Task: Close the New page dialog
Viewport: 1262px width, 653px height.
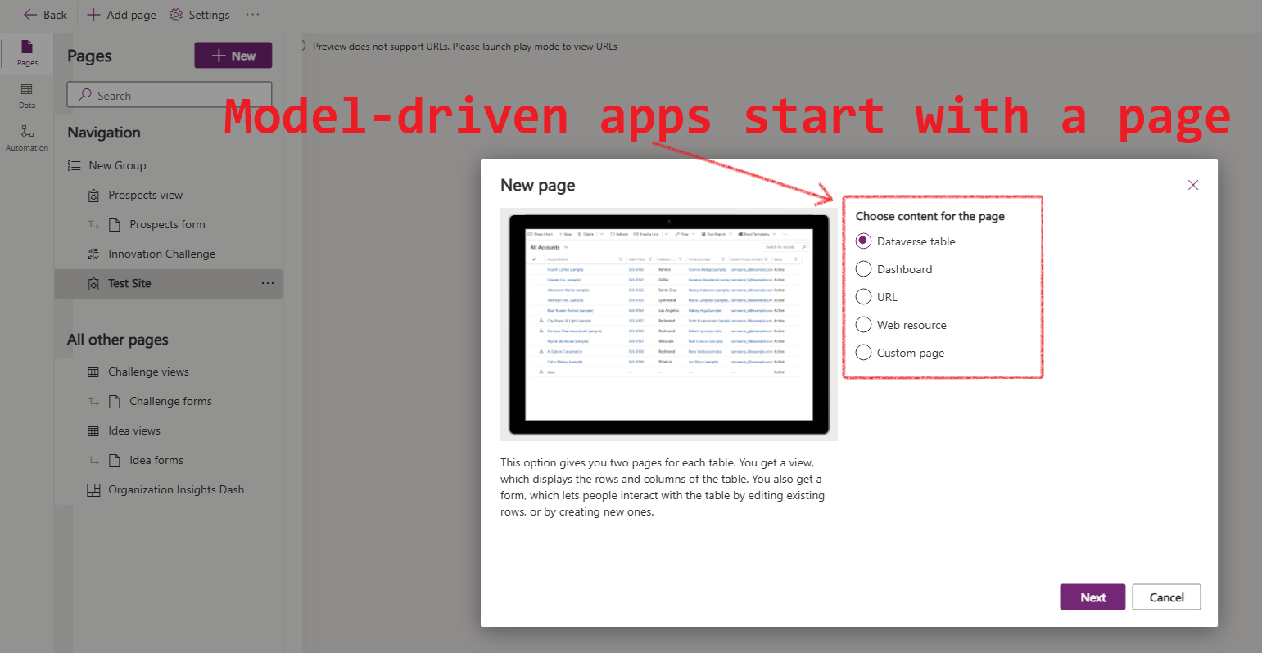Action: click(1192, 185)
